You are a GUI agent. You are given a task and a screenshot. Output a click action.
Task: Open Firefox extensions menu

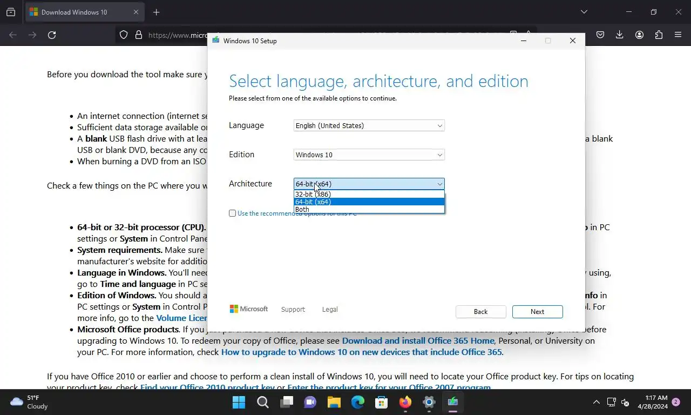[659, 35]
